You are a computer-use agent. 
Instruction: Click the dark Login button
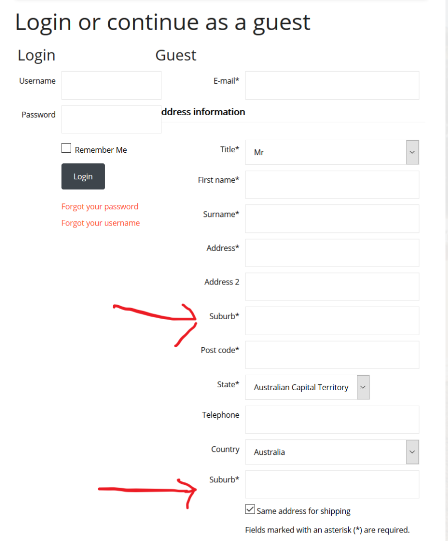[x=83, y=176]
